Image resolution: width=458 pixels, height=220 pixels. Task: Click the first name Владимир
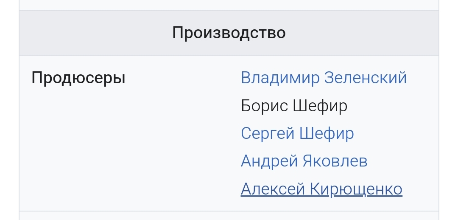pos(280,78)
